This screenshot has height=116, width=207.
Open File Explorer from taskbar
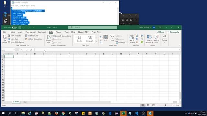point(23,113)
